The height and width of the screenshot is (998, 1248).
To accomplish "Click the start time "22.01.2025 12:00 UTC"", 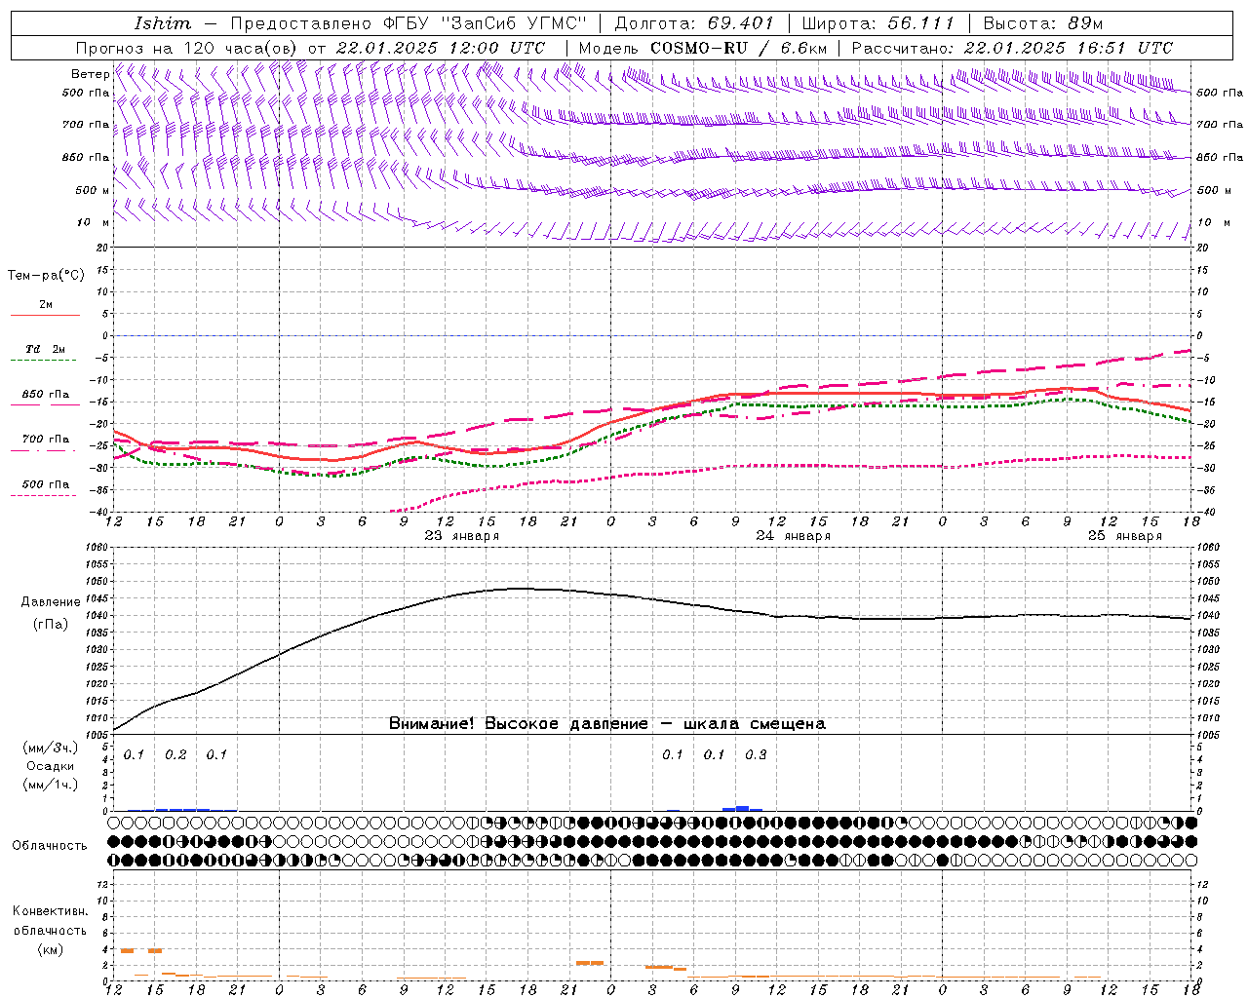I will click(x=441, y=48).
